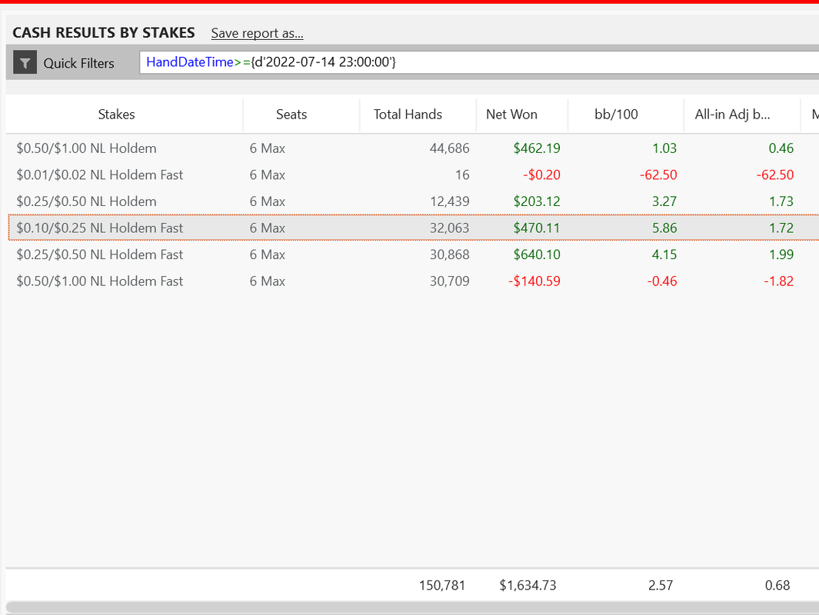Click the -0.46 bb/100 value
819x615 pixels.
[662, 281]
